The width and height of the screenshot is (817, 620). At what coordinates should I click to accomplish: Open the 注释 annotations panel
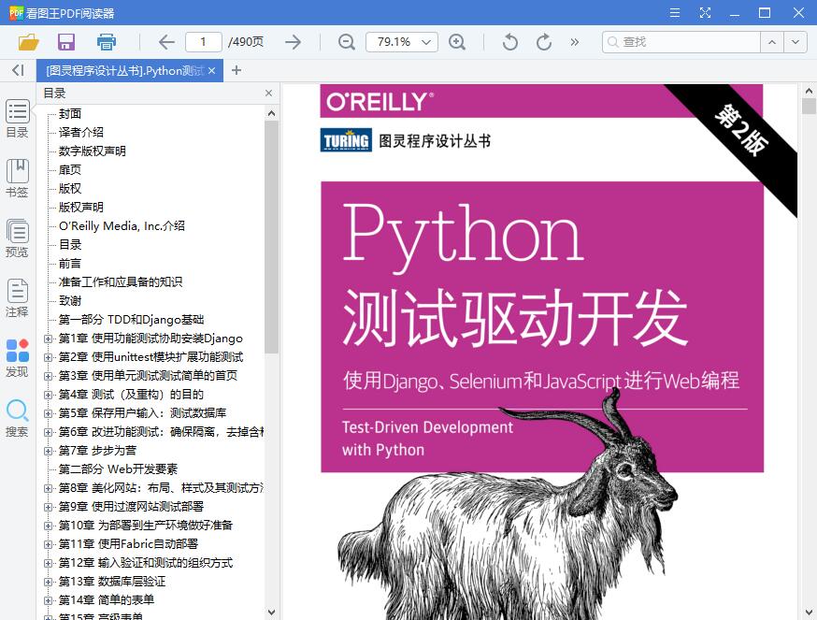pyautogui.click(x=17, y=298)
